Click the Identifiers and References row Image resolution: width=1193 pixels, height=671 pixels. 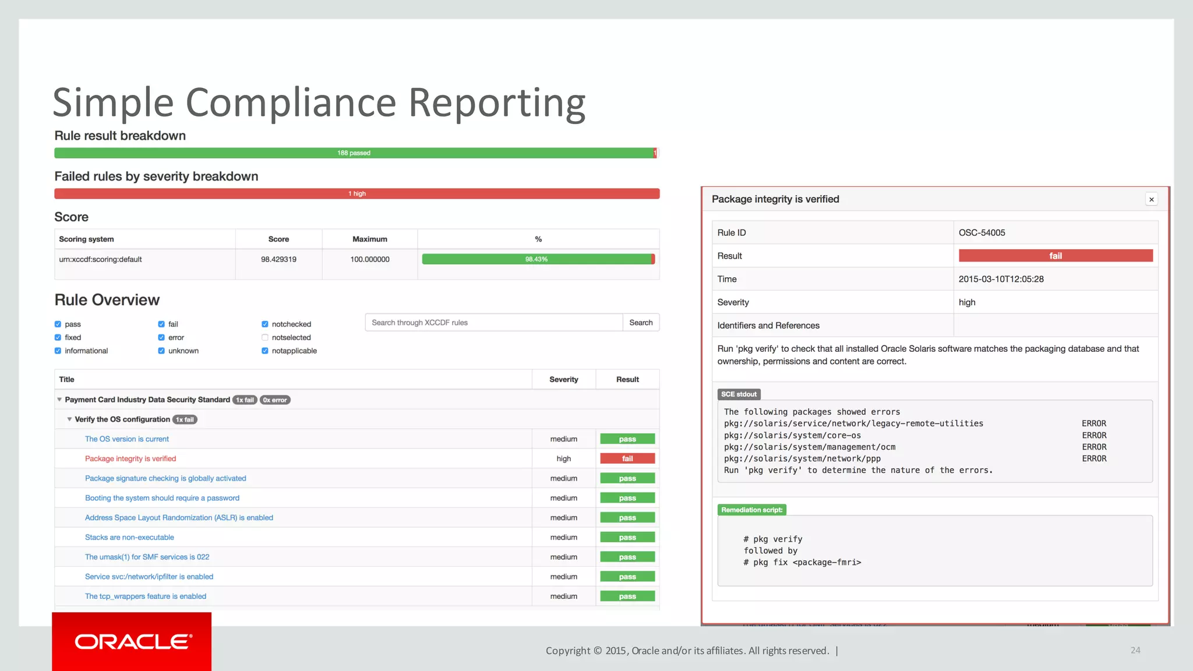point(935,326)
